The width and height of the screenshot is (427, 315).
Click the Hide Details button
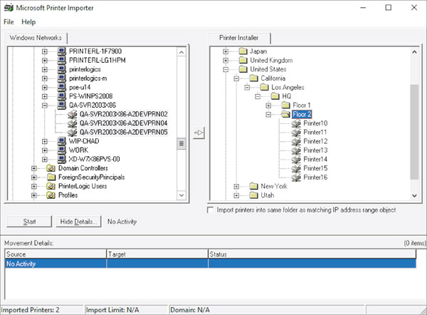point(80,222)
